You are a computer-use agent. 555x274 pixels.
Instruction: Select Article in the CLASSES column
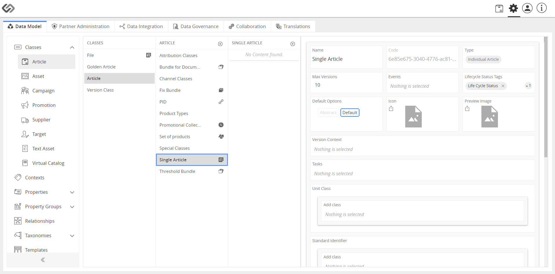pyautogui.click(x=119, y=78)
